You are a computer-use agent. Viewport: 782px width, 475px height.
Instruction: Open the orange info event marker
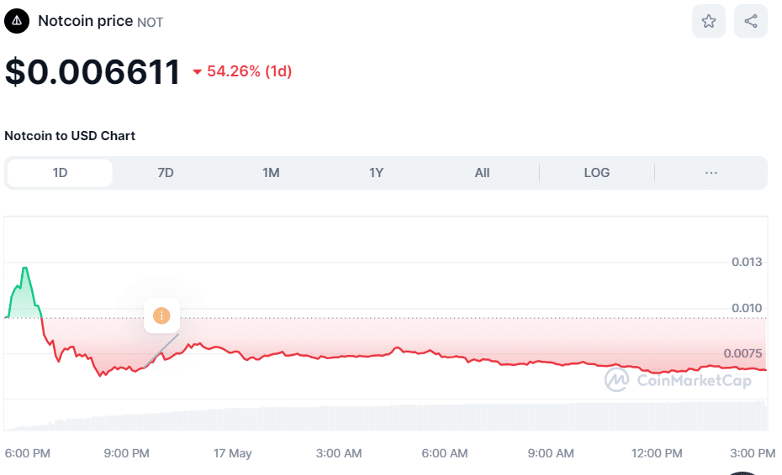pos(161,316)
